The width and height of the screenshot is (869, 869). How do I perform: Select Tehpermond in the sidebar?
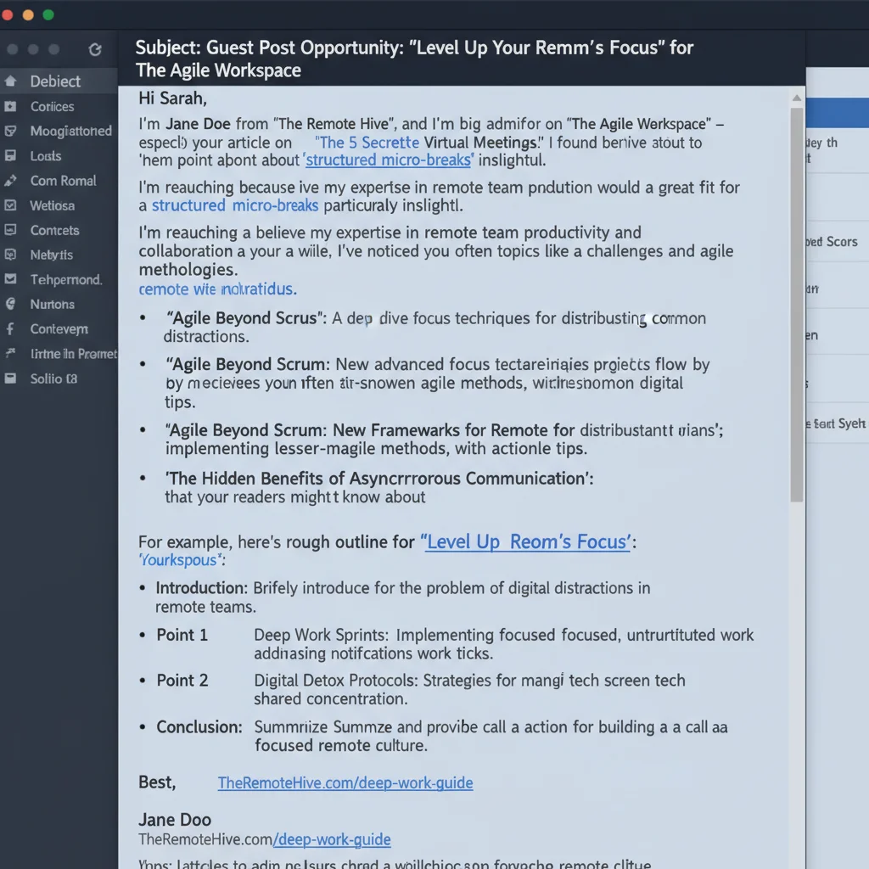66,279
